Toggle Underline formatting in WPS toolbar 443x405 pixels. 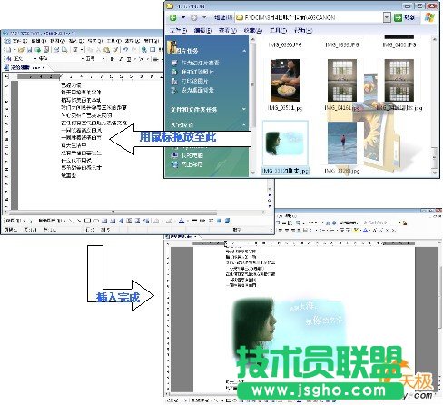point(129,59)
